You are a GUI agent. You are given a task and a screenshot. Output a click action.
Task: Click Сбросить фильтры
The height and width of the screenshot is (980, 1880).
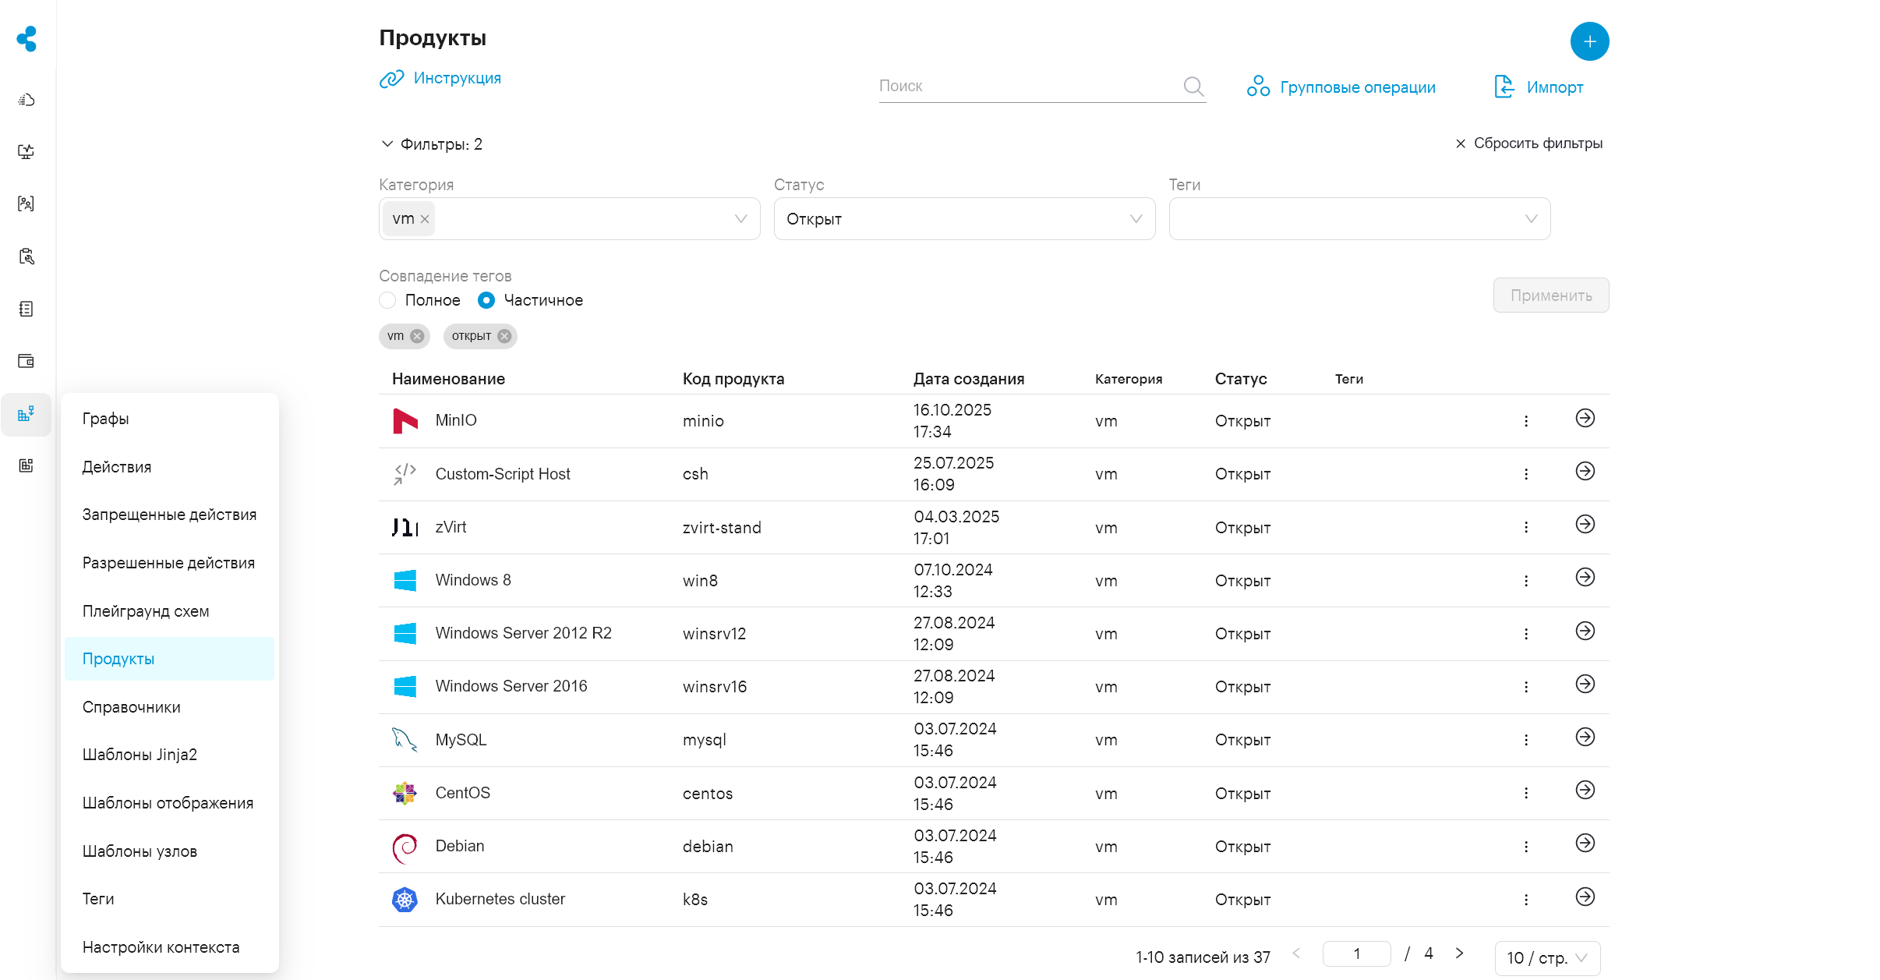pos(1528,143)
